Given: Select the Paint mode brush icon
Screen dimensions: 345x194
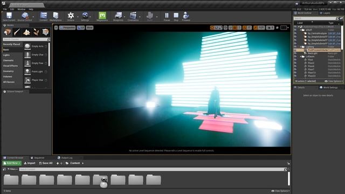Looking at the screenshot, I should [17, 32].
